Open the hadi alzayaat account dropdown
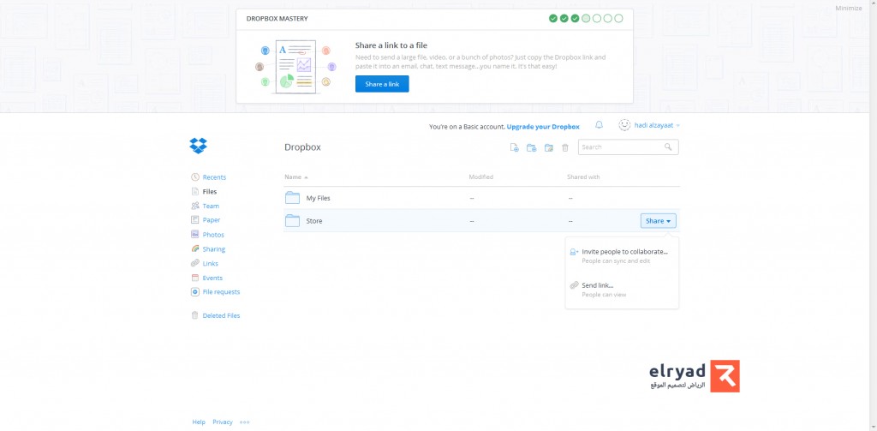Viewport: 877px width, 431px height. 657,125
